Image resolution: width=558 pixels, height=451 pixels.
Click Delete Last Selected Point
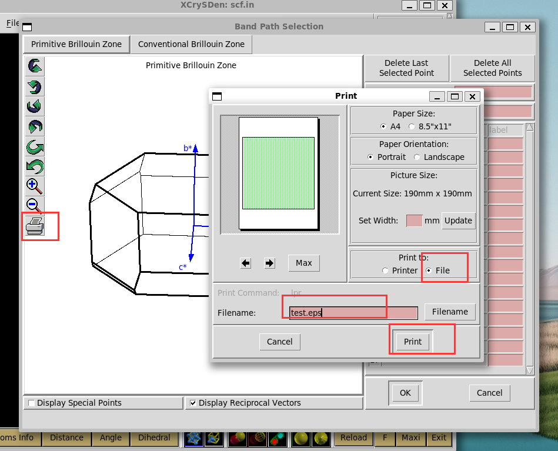pyautogui.click(x=407, y=68)
